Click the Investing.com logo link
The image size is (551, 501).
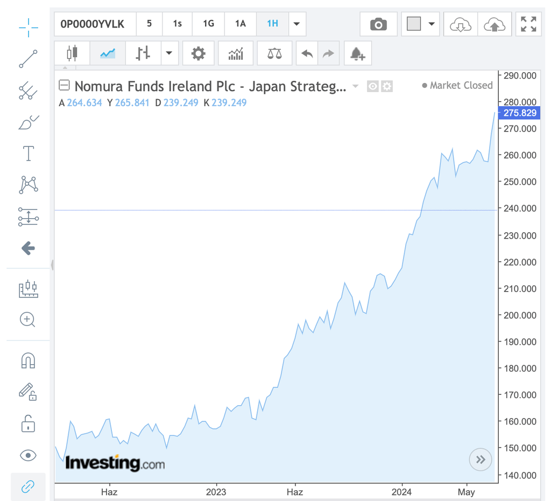coord(115,462)
